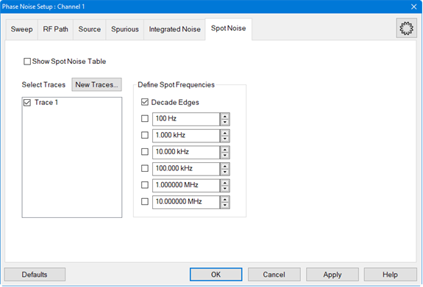The height and width of the screenshot is (287, 423).
Task: Restore settings with Defaults button
Action: point(35,275)
